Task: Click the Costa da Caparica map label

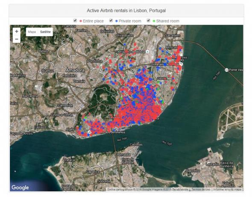Action: 68,188
